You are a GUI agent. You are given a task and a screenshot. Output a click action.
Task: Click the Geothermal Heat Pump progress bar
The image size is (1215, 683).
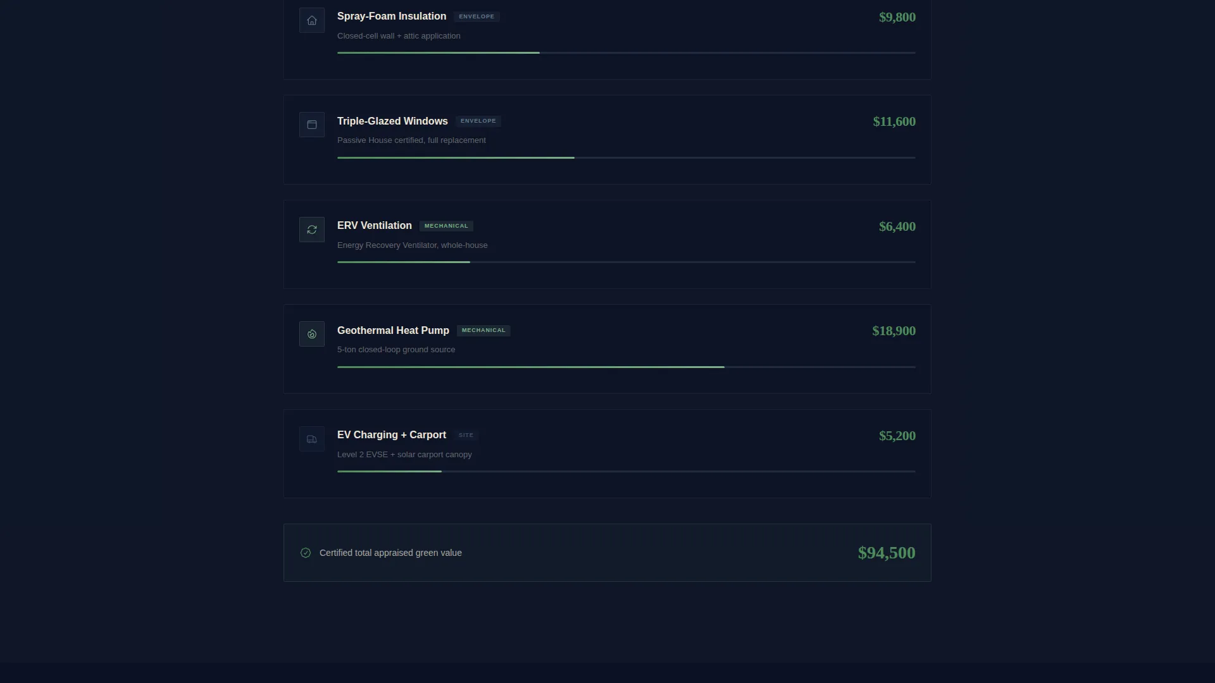click(x=626, y=367)
